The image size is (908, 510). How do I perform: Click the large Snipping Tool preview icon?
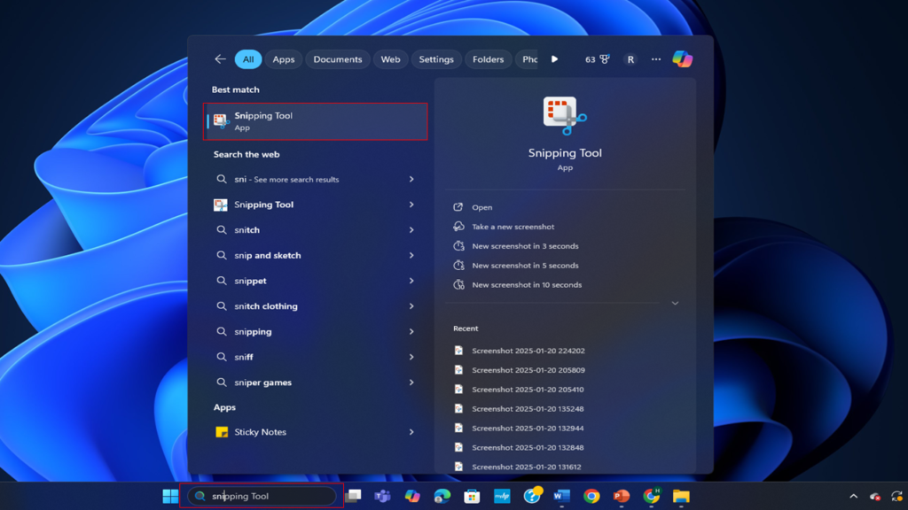tap(565, 116)
